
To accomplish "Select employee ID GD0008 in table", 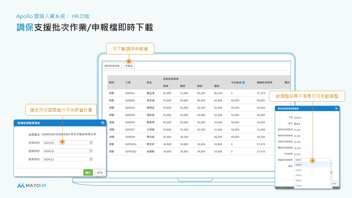I will tap(130, 137).
